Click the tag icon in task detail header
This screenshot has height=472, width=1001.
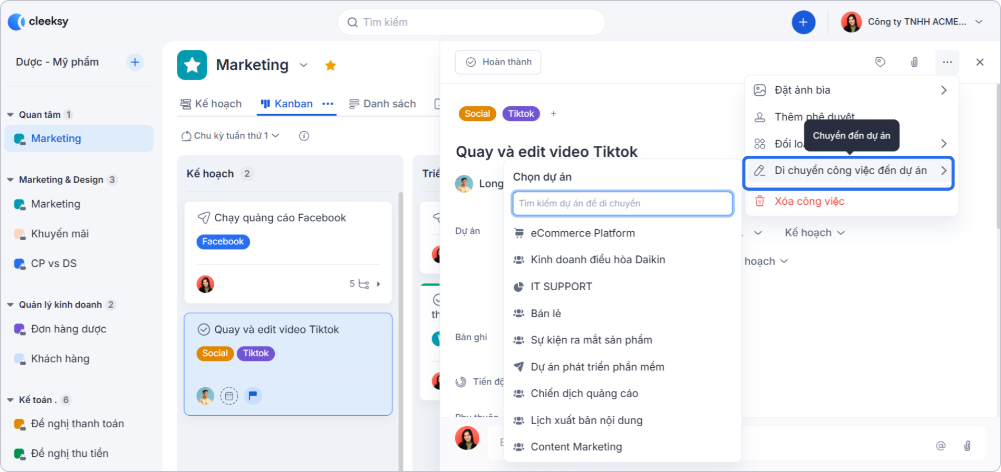point(881,62)
